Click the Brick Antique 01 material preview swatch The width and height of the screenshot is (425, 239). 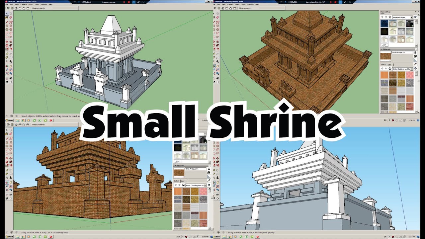click(x=385, y=56)
